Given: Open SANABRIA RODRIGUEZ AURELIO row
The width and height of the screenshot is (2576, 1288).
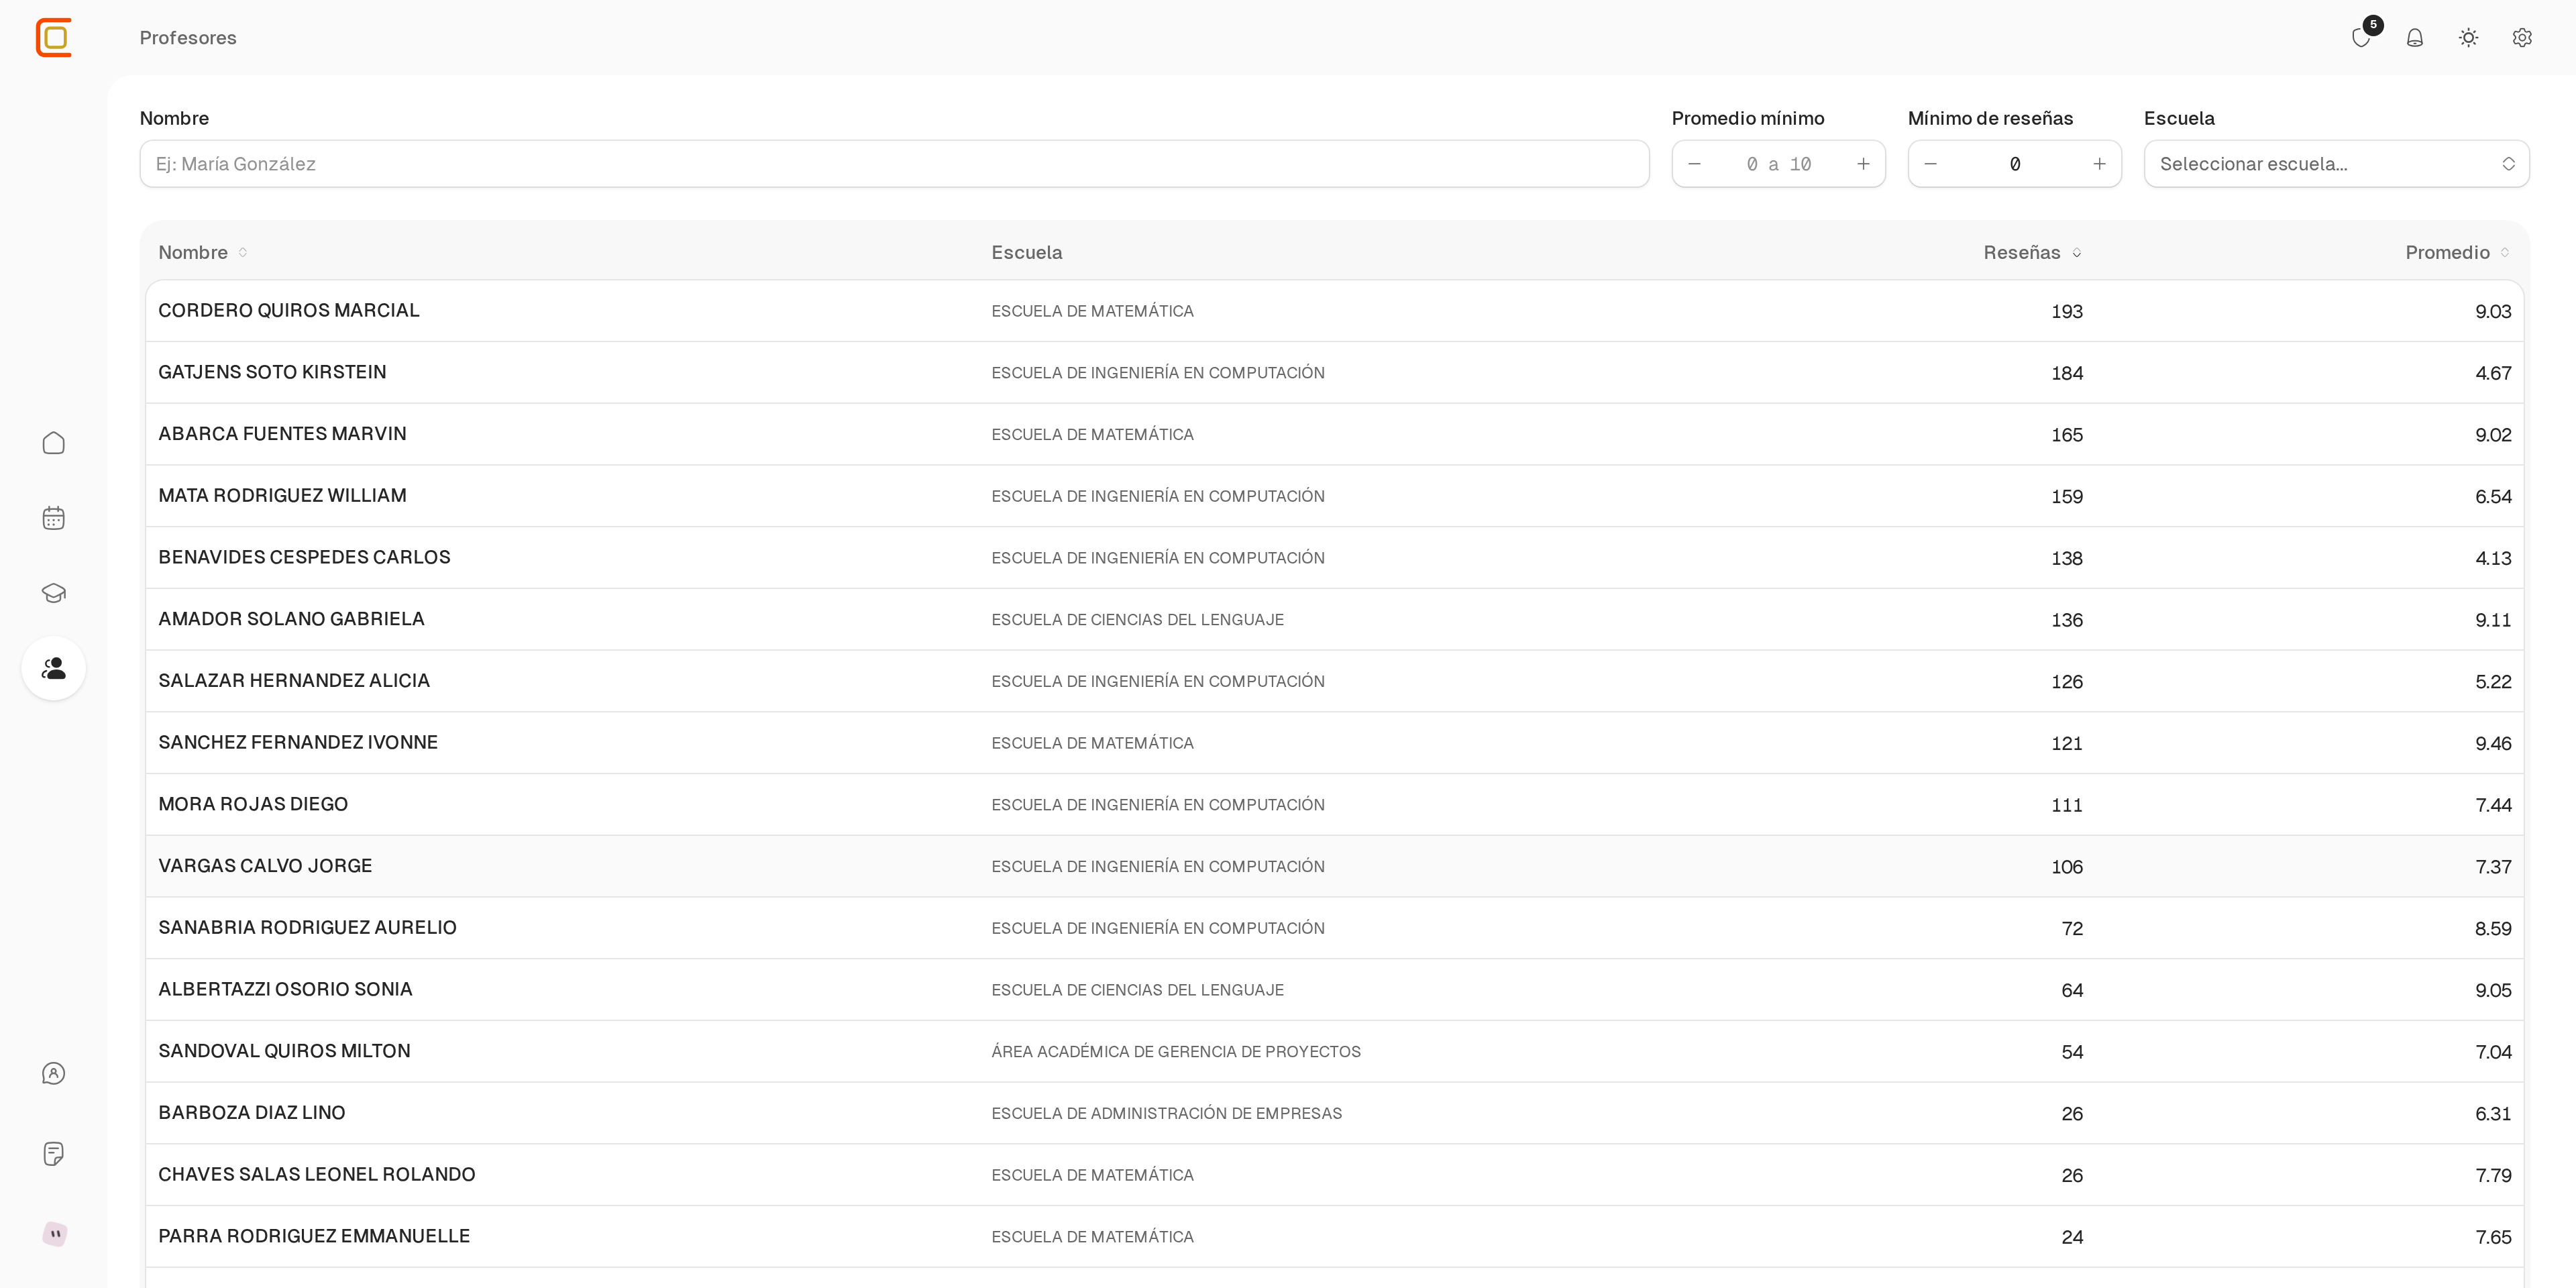Looking at the screenshot, I should [x=1334, y=928].
